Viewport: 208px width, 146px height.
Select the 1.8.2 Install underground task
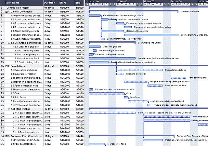27,51
